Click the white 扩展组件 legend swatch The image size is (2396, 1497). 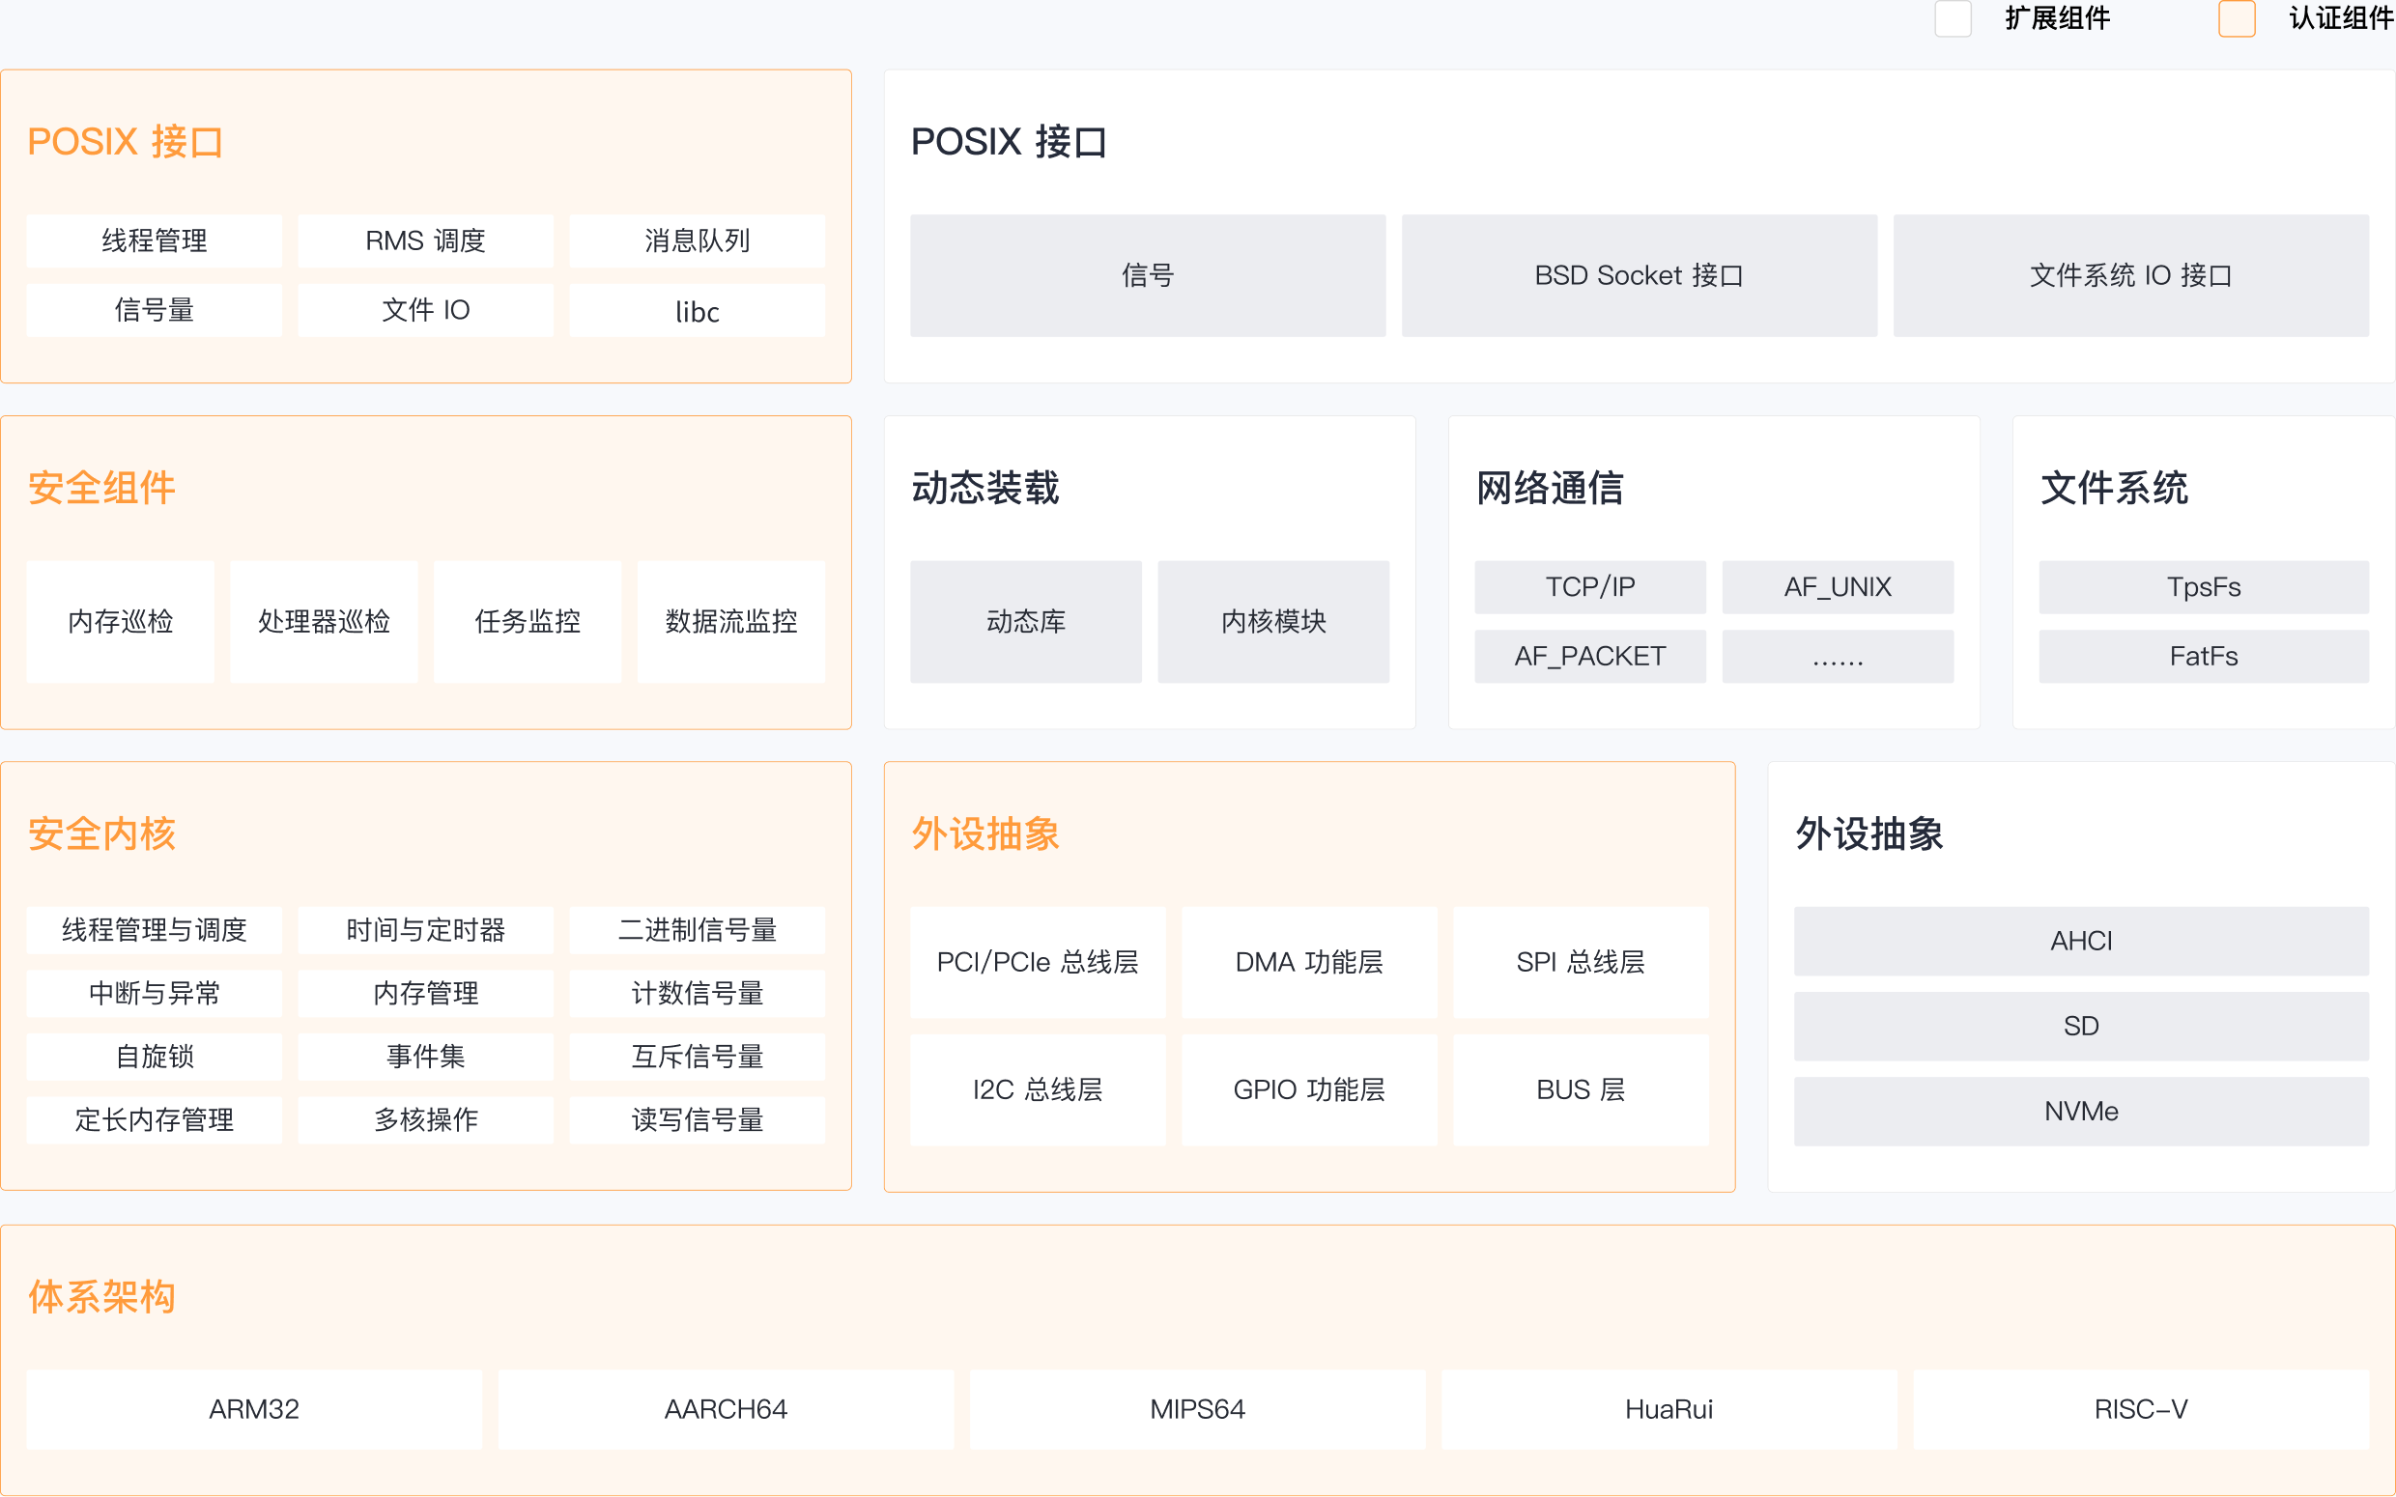click(1953, 18)
